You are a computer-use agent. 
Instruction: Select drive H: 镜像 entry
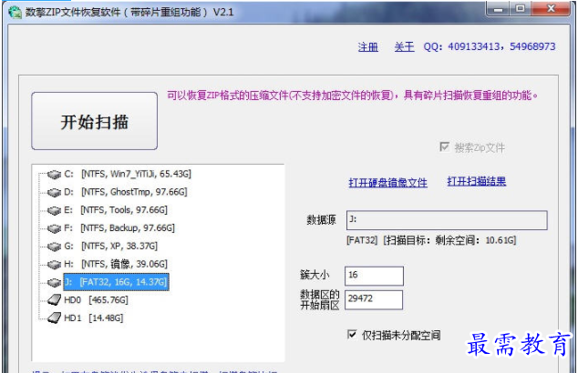(x=116, y=264)
